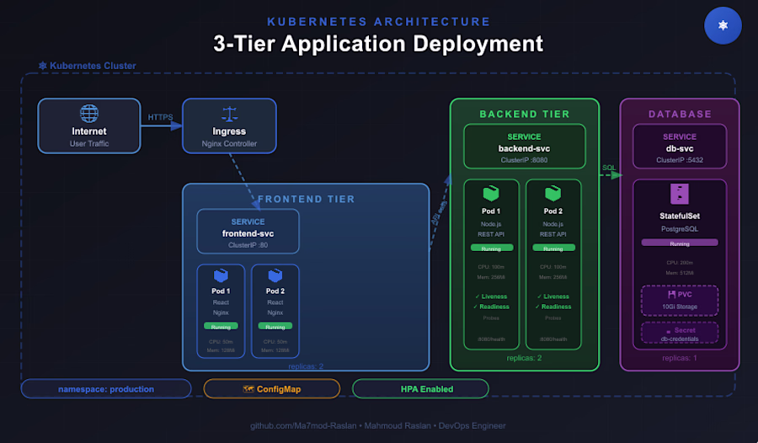Click the Running bar in backend Pod 1
The height and width of the screenshot is (443, 758).
coord(491,248)
